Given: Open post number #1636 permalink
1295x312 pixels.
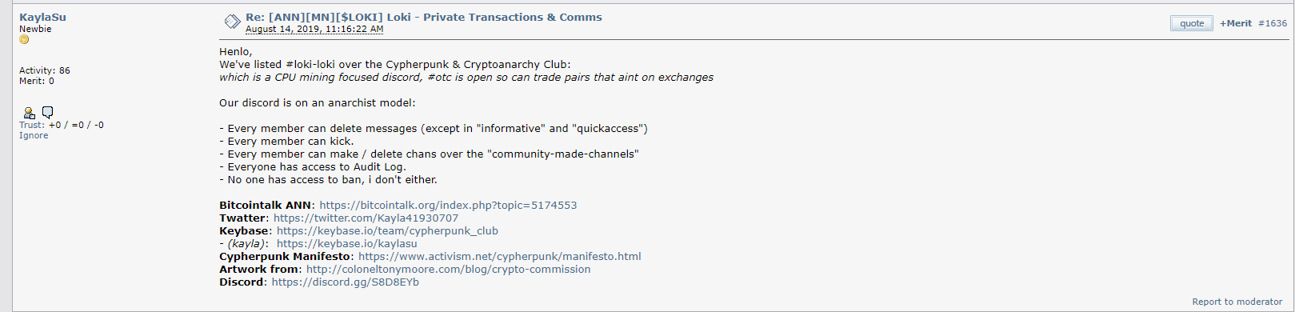Looking at the screenshot, I should point(1273,23).
